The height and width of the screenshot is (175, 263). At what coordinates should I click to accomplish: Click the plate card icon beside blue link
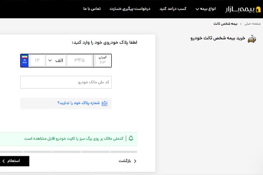(107, 103)
